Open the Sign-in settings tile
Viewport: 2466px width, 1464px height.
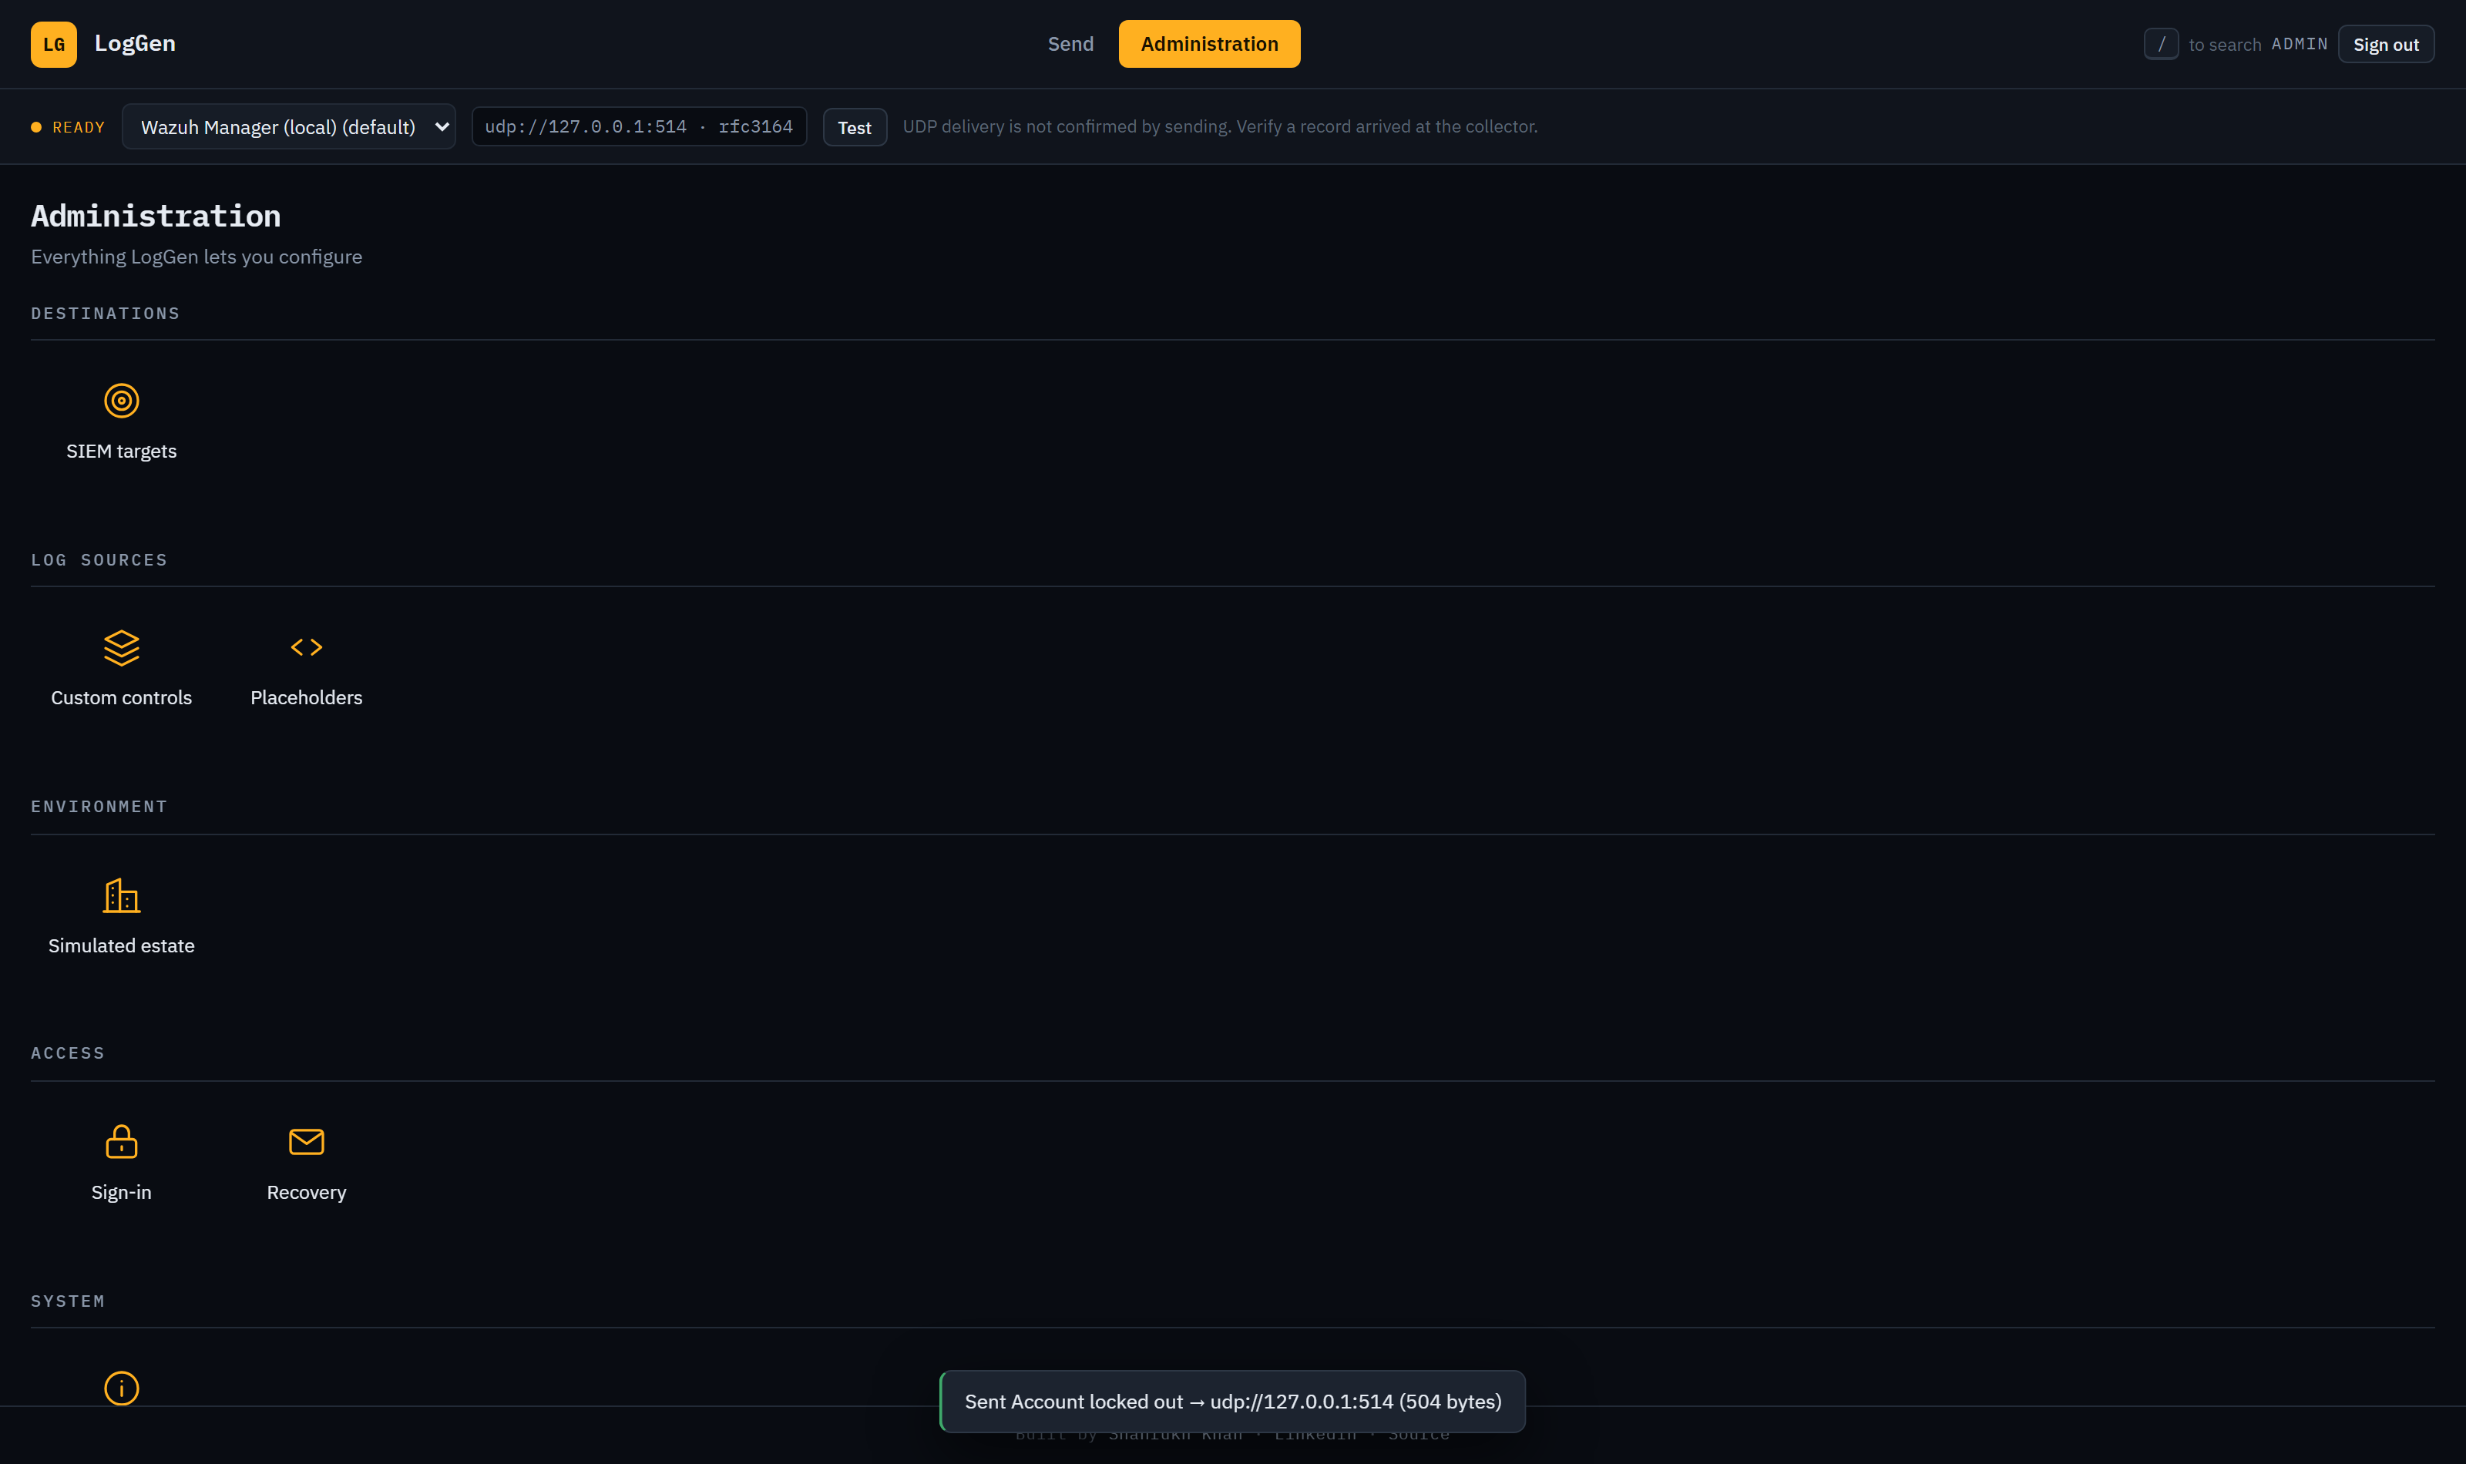click(121, 1163)
